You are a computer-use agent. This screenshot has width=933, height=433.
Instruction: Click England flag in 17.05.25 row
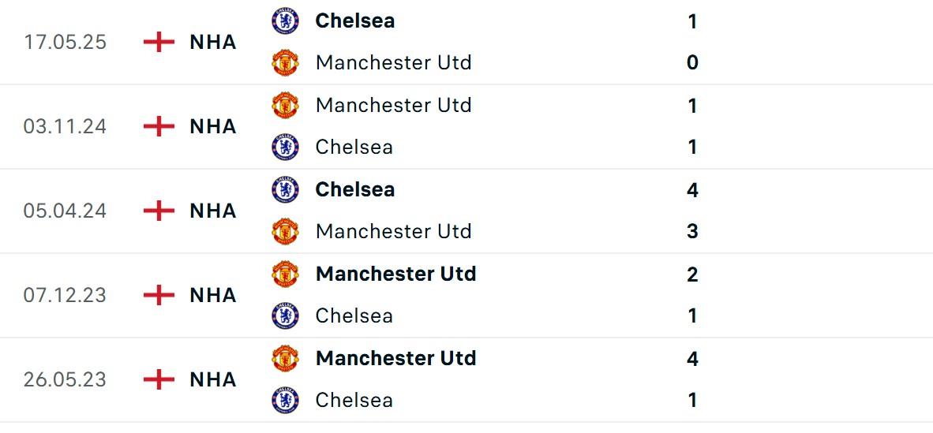pos(159,42)
